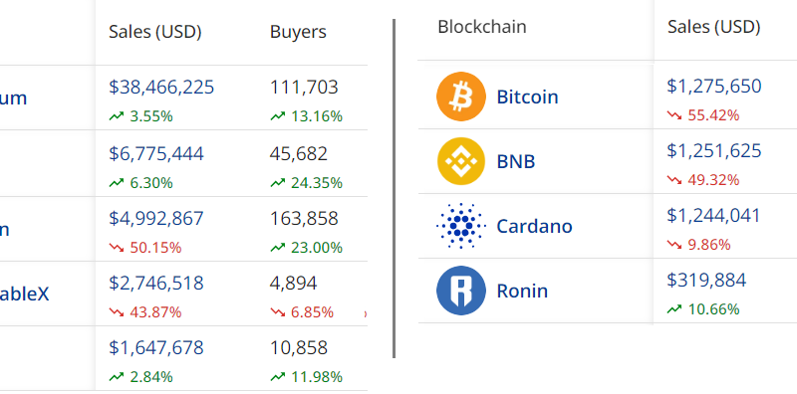The image size is (797, 394).
Task: Click the green trend arrow beside 3.55%
Action: pos(117,116)
